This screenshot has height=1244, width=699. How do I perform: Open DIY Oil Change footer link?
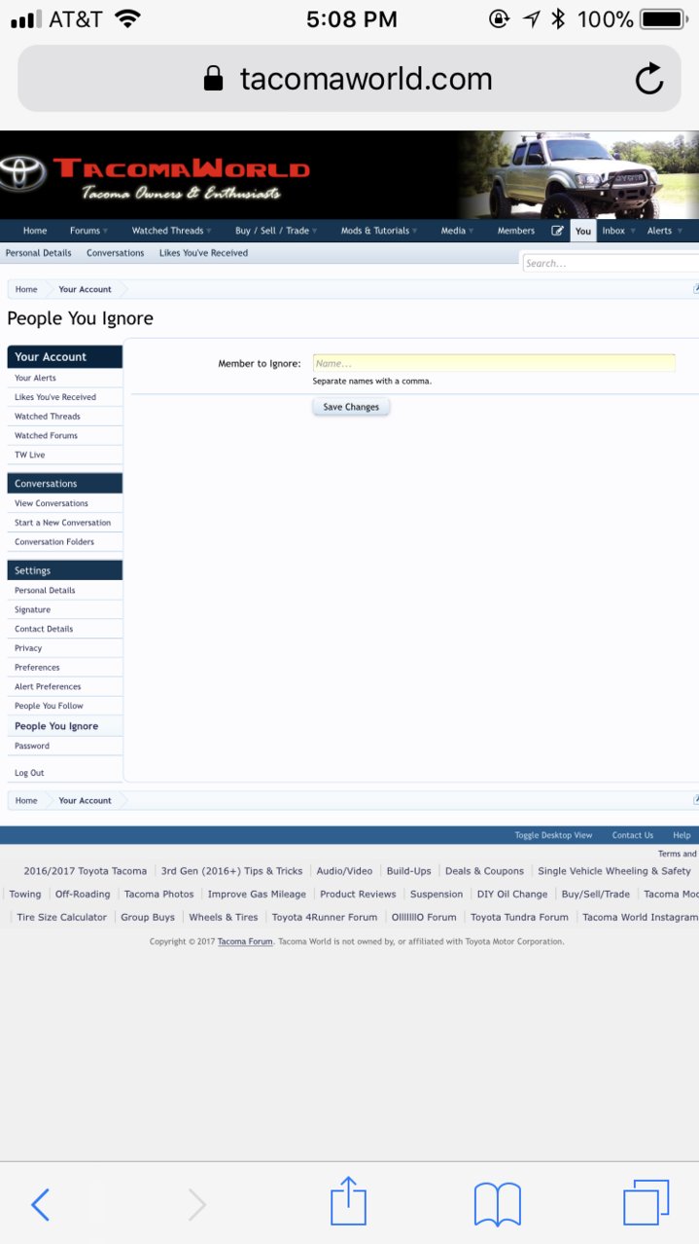(512, 894)
